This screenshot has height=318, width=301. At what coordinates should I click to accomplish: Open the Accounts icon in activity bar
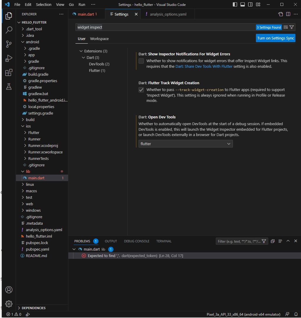coord(9,290)
